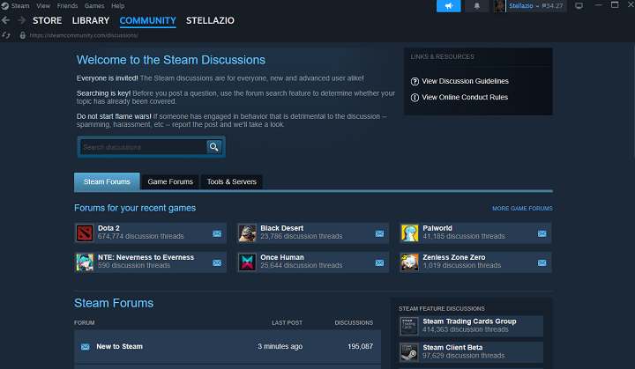Click the Palworld game icon
This screenshot has height=369, width=635.
point(409,232)
